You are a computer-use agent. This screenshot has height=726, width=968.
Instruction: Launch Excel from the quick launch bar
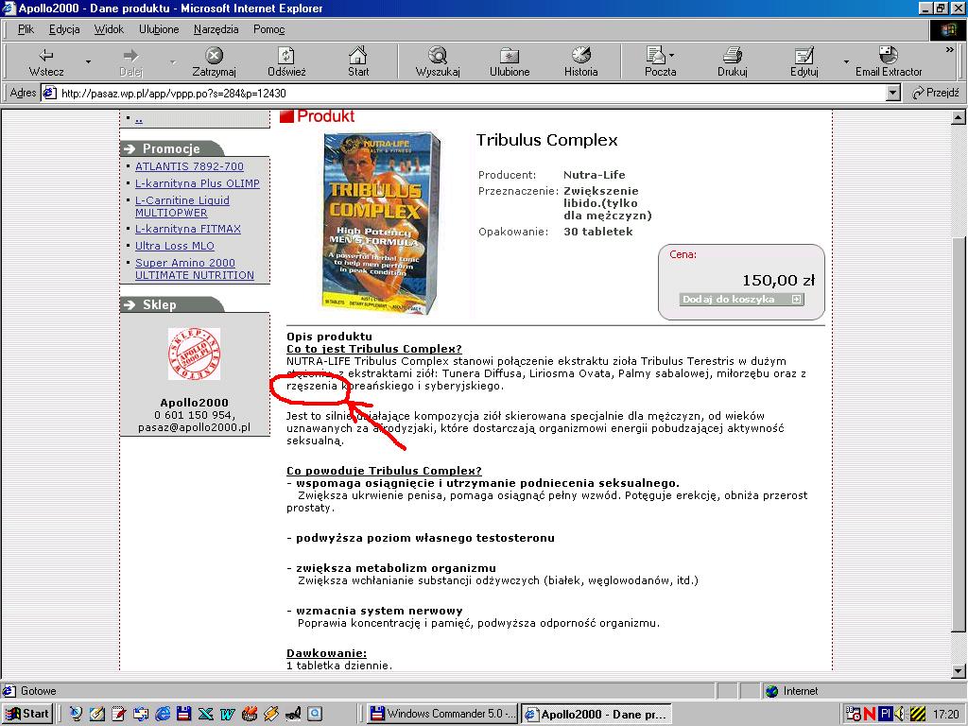[205, 714]
